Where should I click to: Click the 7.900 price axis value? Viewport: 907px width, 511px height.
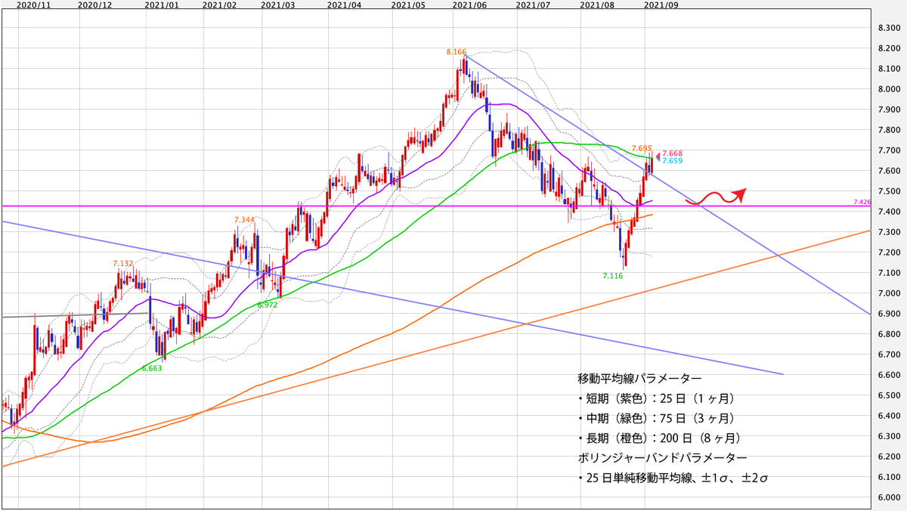(889, 110)
